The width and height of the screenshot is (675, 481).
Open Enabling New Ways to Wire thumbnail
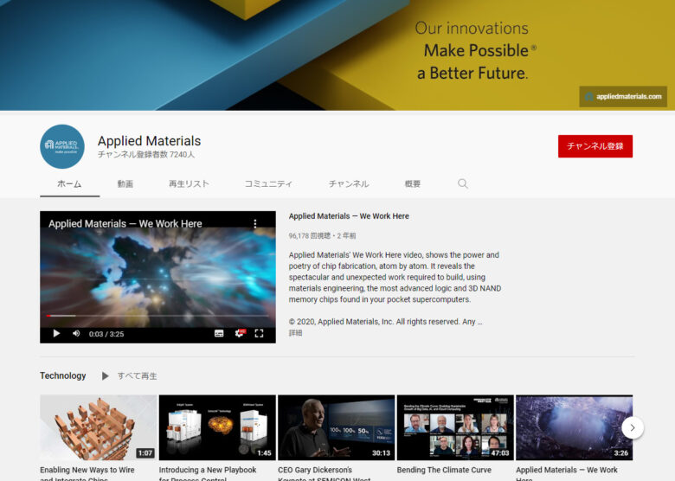coord(98,427)
